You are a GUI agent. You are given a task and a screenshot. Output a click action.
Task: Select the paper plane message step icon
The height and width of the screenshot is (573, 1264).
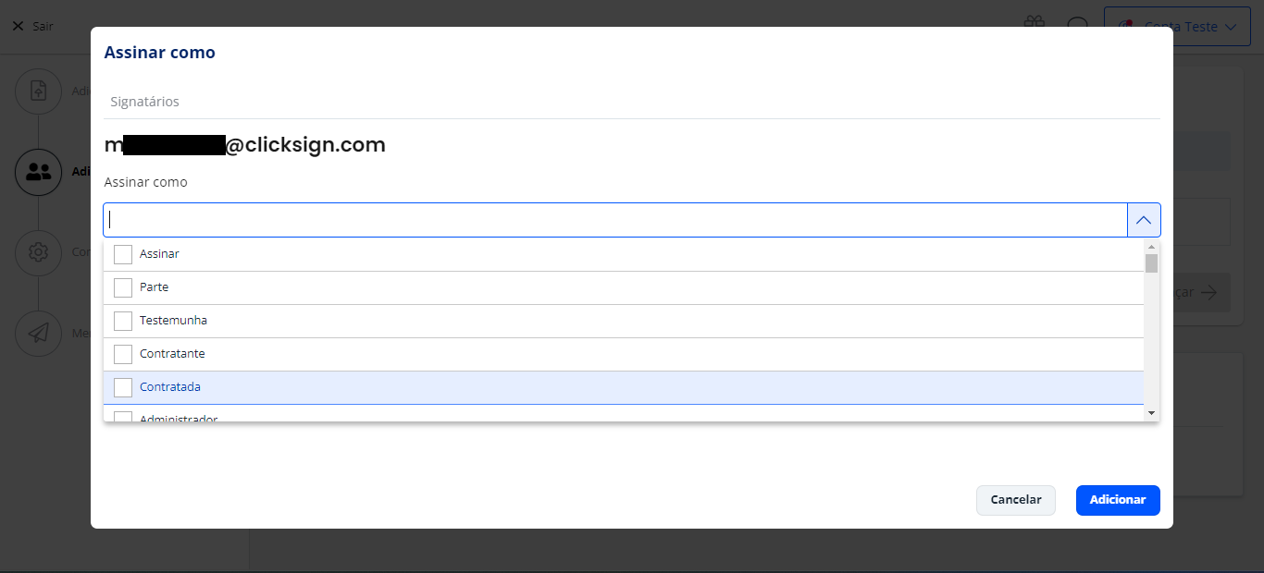click(x=38, y=332)
